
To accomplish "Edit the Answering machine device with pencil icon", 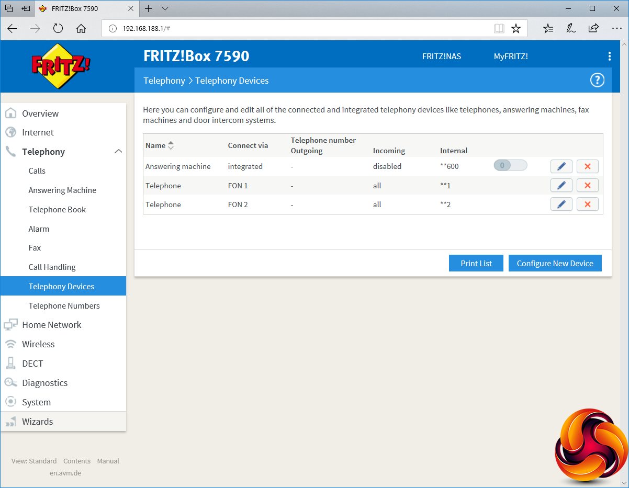I will point(561,166).
